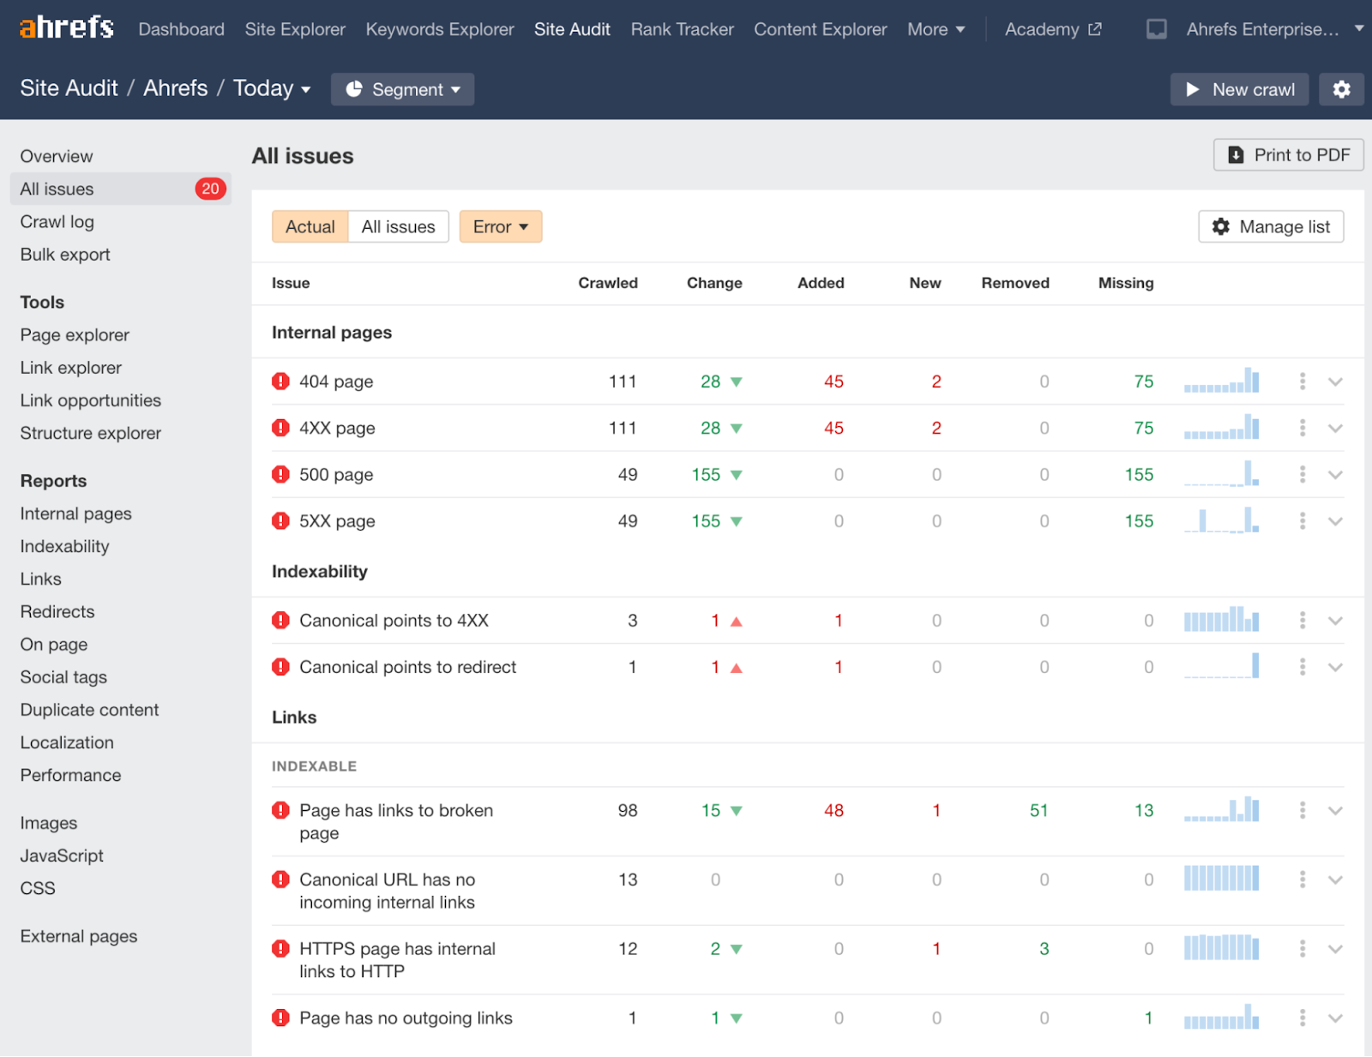Open Crawl log in the sidebar
Screen dimensions: 1372x1057
point(57,222)
